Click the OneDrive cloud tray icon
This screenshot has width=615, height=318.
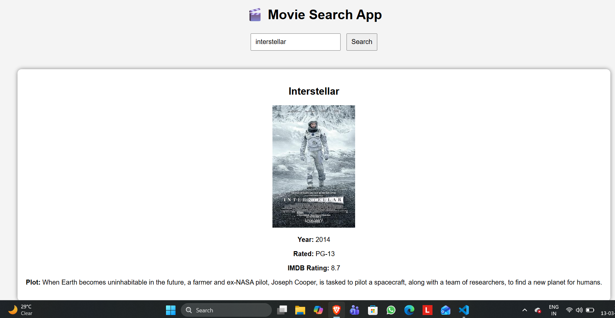[538, 310]
